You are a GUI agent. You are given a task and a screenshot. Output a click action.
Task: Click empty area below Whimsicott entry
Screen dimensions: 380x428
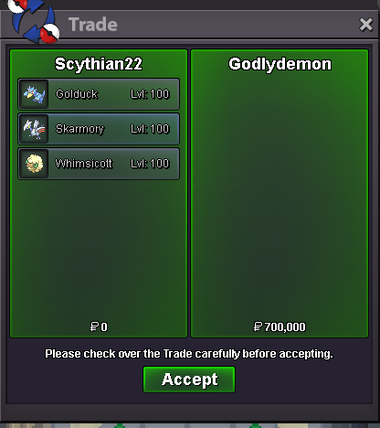99,247
